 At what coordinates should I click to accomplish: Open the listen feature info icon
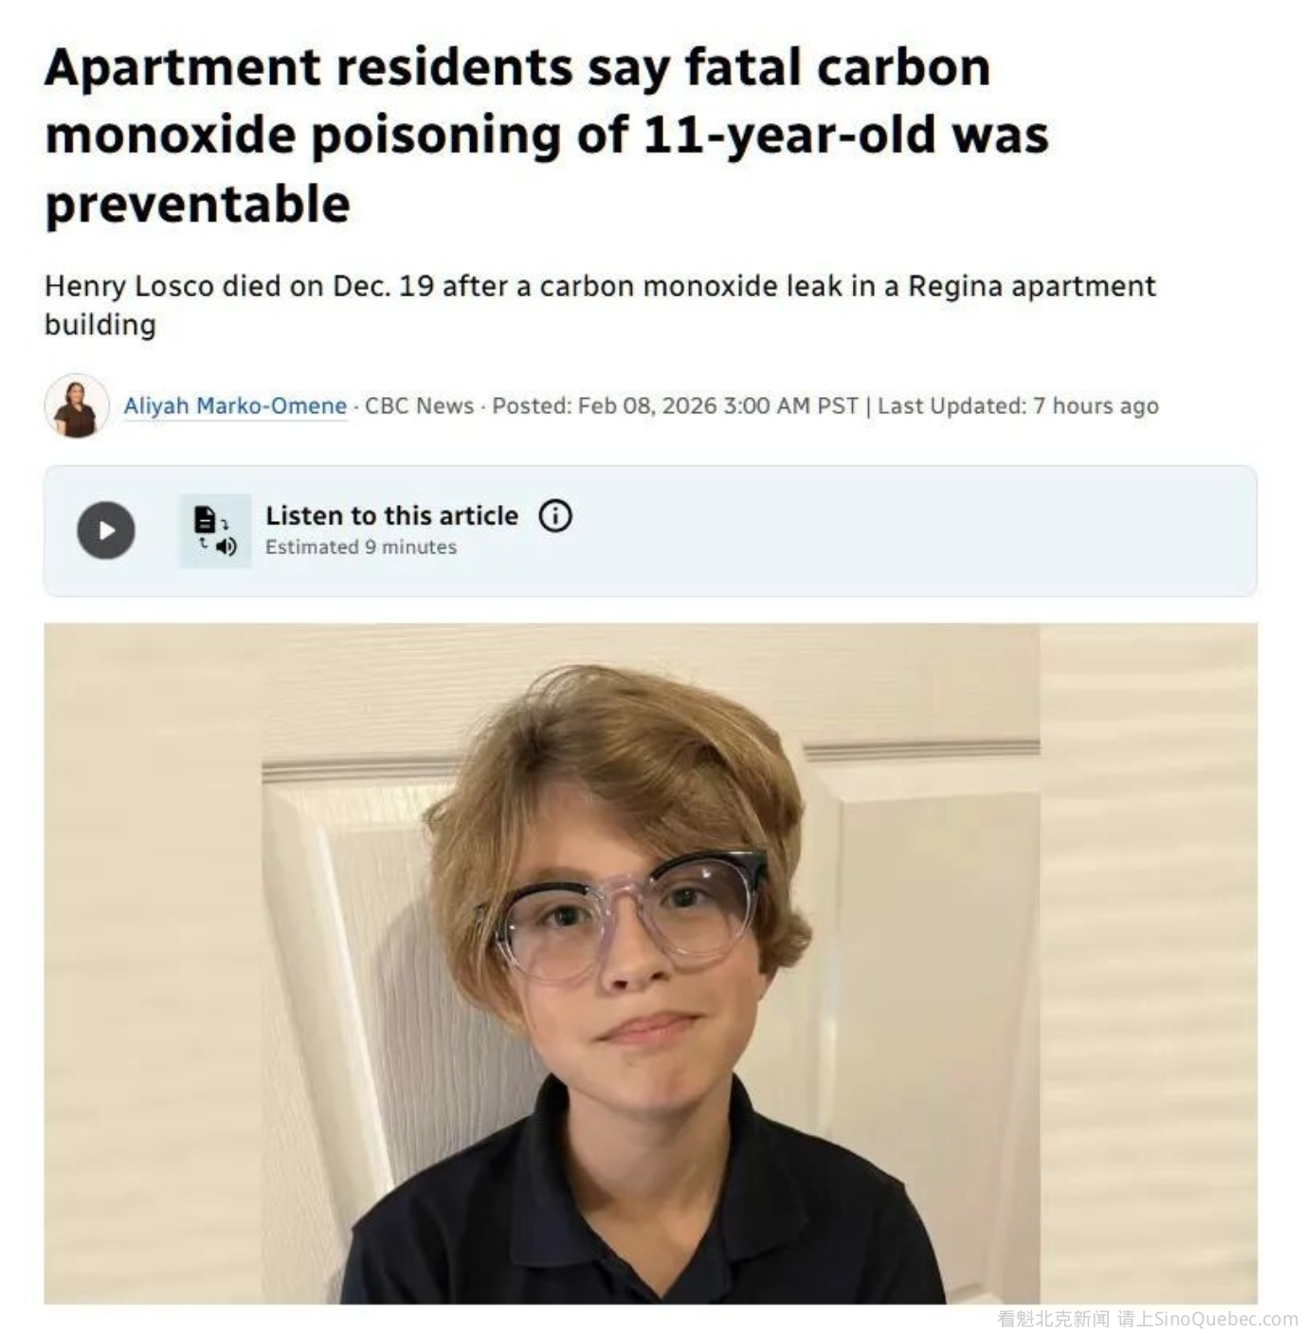pos(555,515)
